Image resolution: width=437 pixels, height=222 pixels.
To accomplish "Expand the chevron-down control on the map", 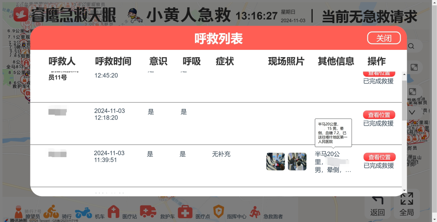I will pyautogui.click(x=412, y=112).
